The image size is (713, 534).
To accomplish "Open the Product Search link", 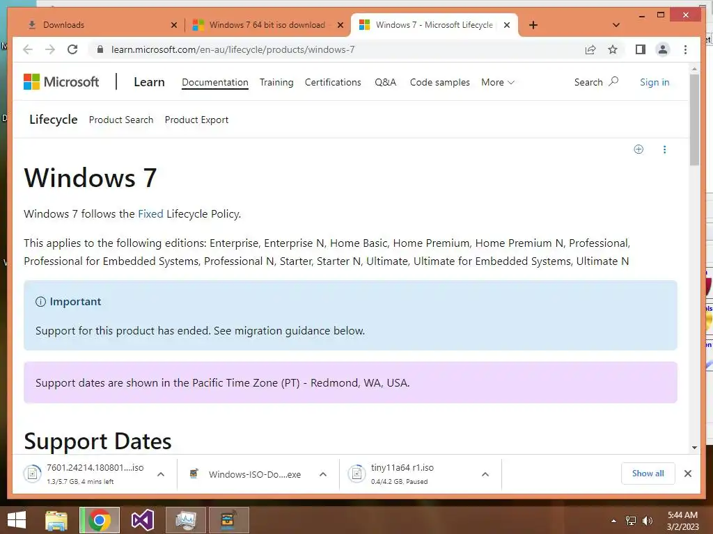I will [x=121, y=120].
